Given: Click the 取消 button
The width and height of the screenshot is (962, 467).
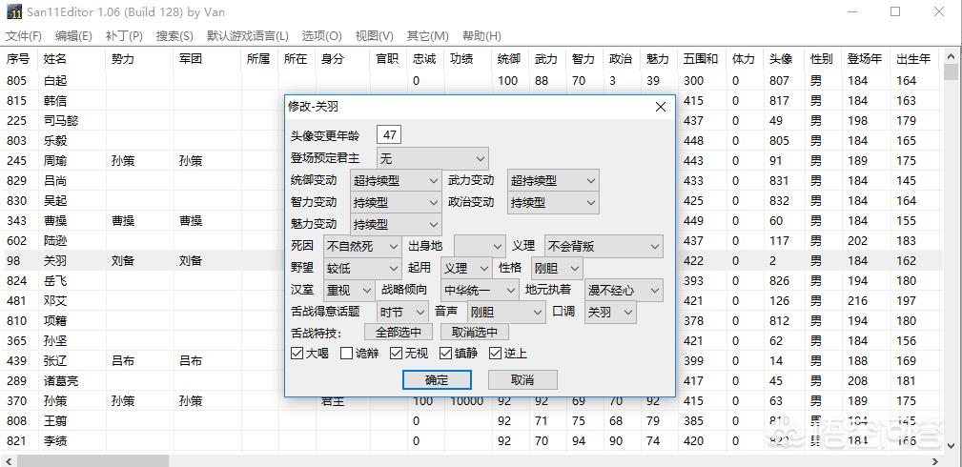Looking at the screenshot, I should click(522, 379).
